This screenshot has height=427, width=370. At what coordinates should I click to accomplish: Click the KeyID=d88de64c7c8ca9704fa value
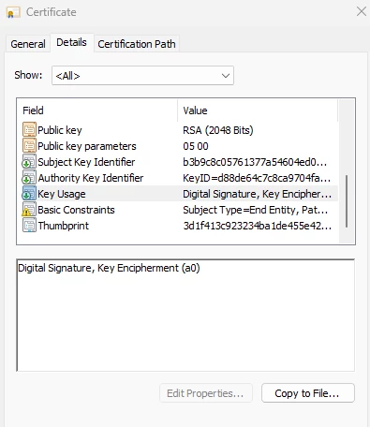[x=257, y=178]
